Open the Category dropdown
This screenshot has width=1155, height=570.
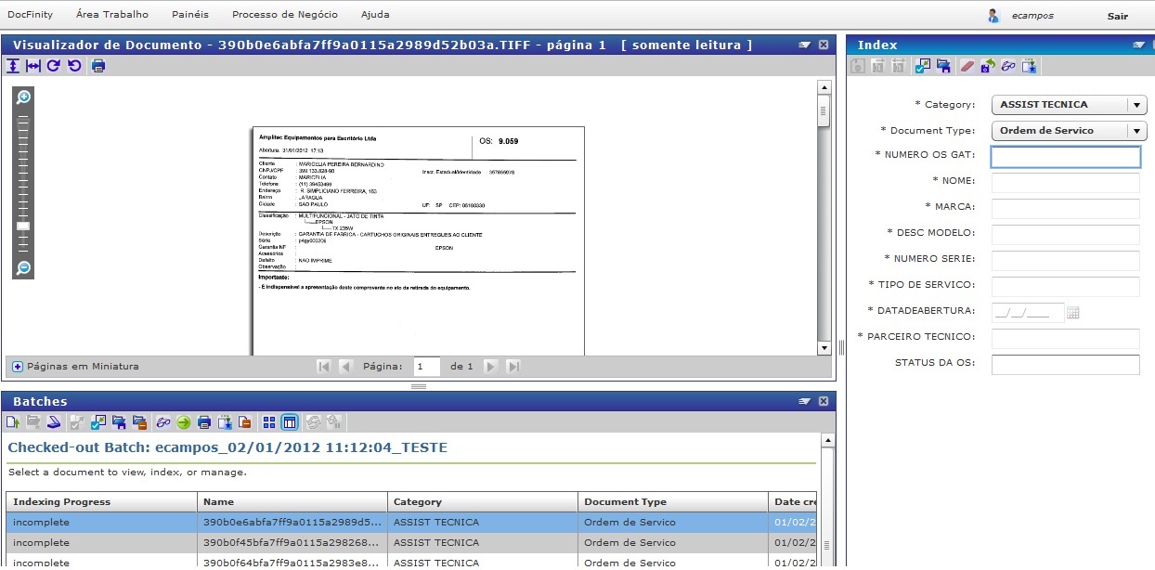(x=1136, y=105)
